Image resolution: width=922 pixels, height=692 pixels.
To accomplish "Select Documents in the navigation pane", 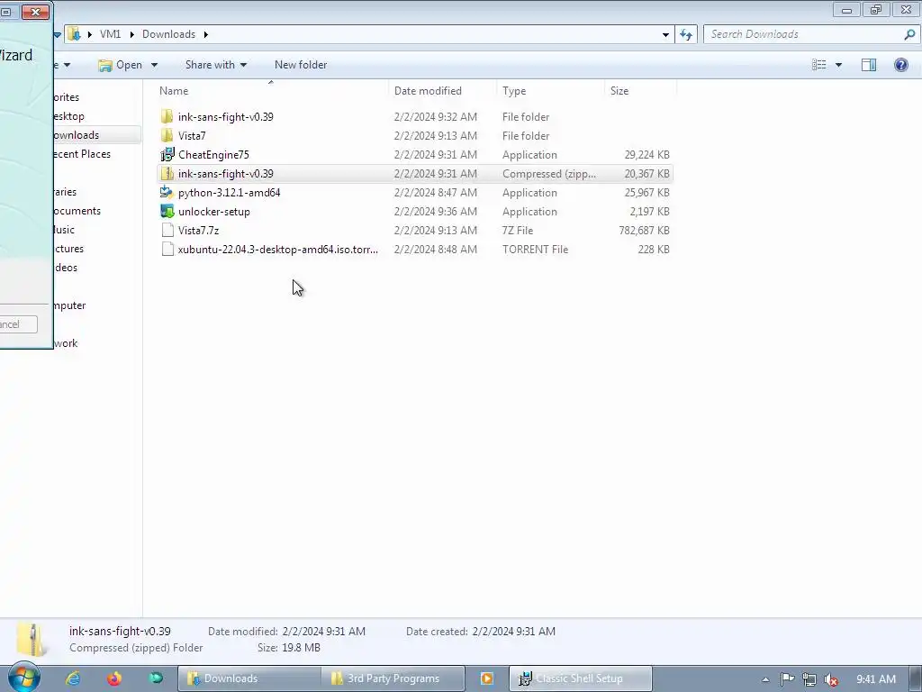I will [x=77, y=211].
